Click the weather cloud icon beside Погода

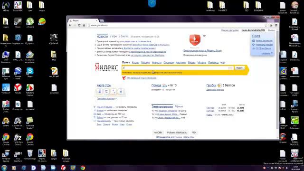tap(165, 85)
